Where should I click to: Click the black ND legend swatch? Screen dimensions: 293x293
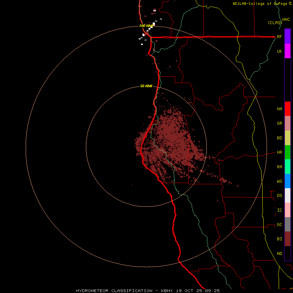(287, 253)
